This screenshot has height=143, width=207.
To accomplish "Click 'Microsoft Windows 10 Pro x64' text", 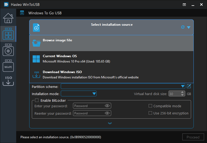I will (x=64, y=61).
